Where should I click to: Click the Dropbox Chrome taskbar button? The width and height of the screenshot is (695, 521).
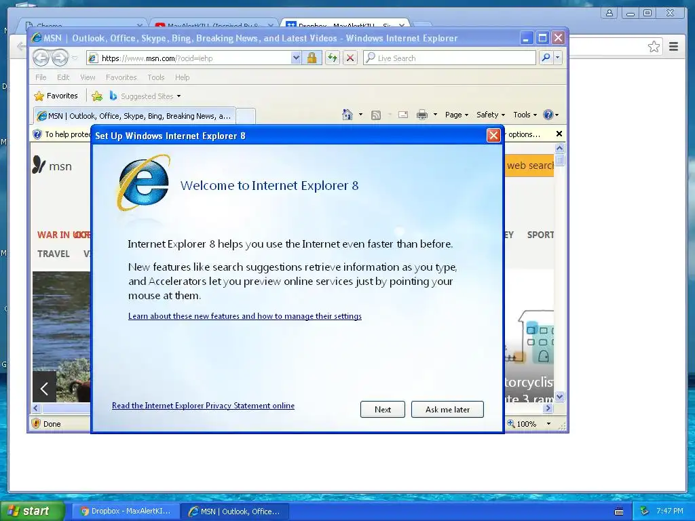click(x=126, y=511)
